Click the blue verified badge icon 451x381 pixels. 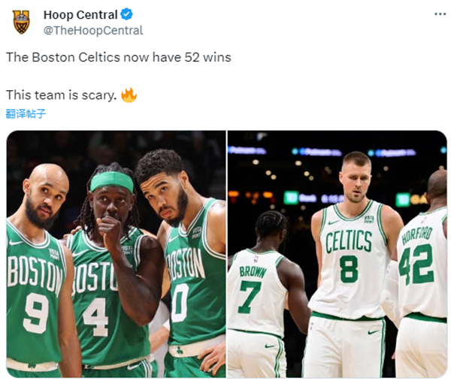point(126,14)
